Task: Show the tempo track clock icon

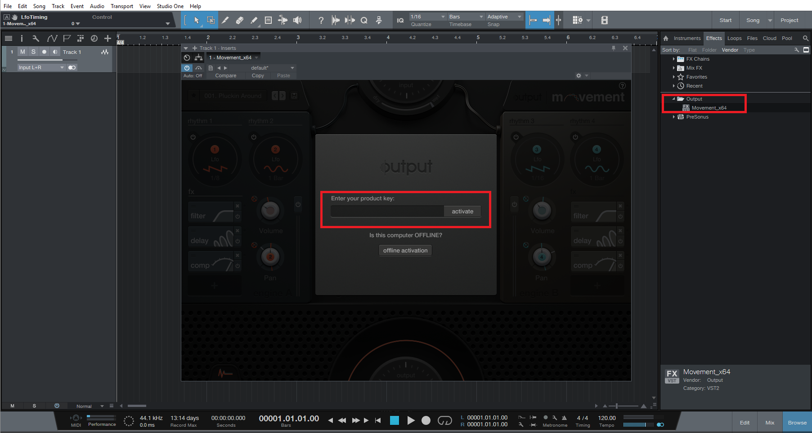Action: click(x=94, y=39)
